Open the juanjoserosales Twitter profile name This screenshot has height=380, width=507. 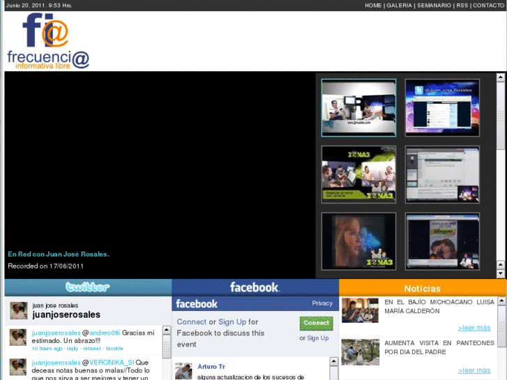[x=66, y=314]
